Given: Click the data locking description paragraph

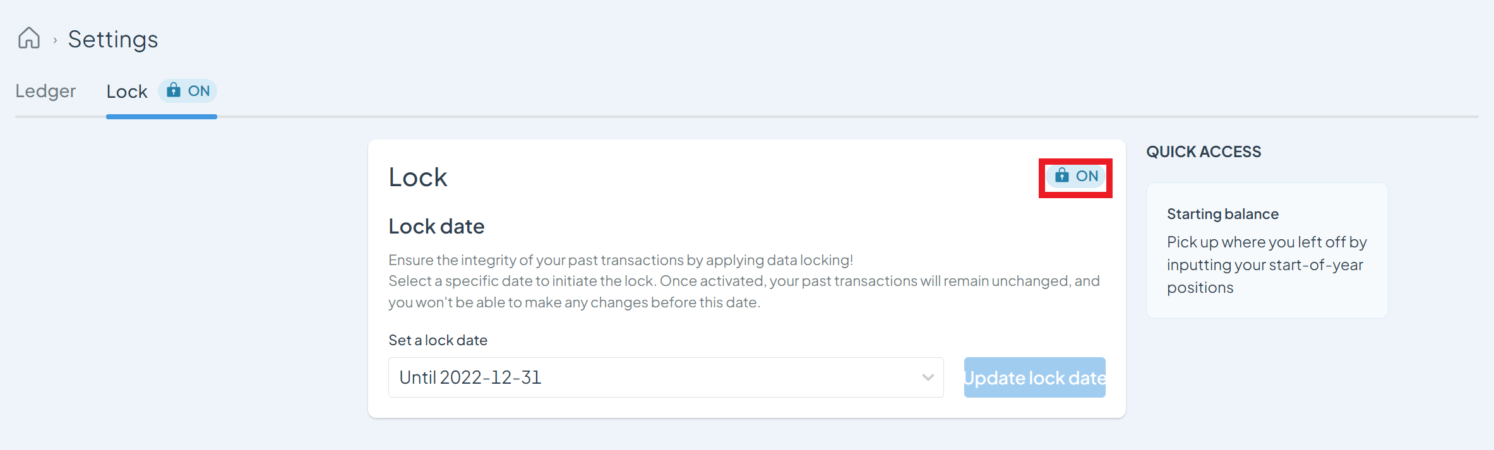Looking at the screenshot, I should point(744,281).
